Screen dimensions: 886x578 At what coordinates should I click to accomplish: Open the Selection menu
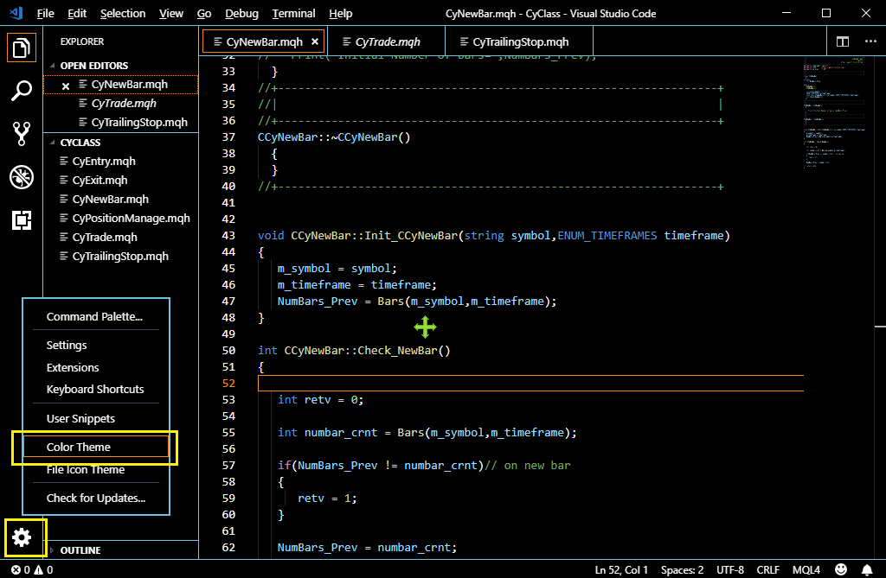click(123, 14)
